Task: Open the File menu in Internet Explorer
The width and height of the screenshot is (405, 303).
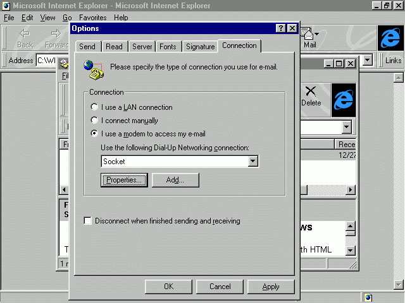Action: 9,18
